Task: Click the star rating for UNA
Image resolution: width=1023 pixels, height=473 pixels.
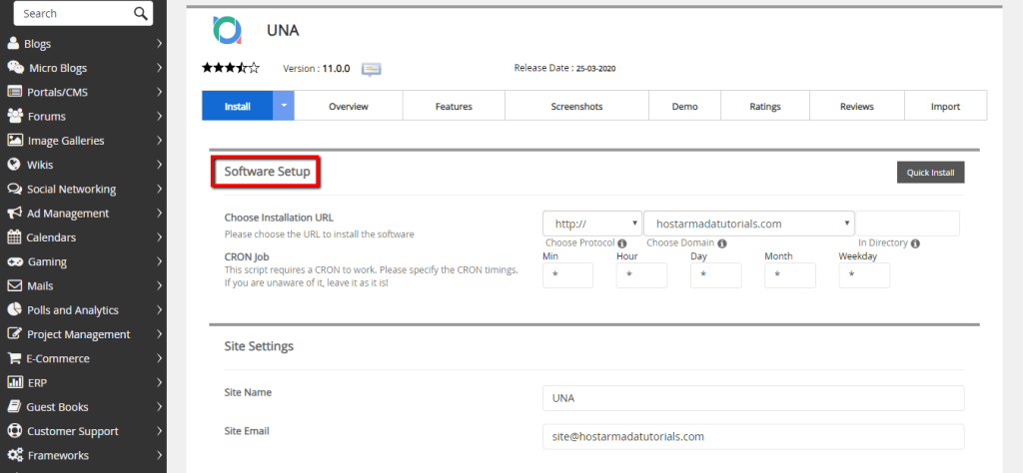Action: tap(231, 67)
